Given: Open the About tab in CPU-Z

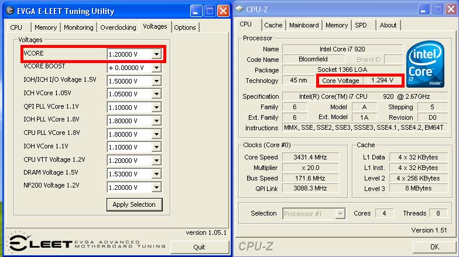Looking at the screenshot, I should 388,25.
